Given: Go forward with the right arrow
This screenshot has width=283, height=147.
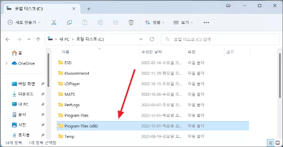Looking at the screenshot, I should (19, 39).
